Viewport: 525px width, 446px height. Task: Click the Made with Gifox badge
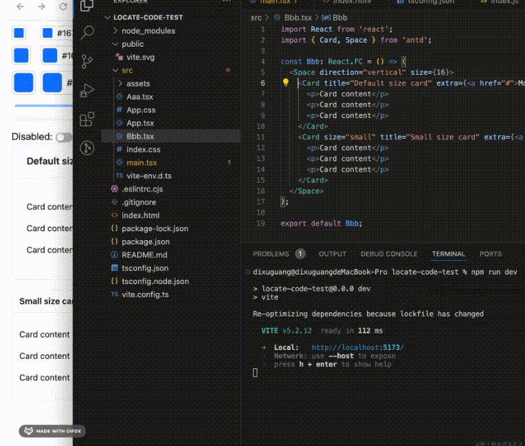52,431
